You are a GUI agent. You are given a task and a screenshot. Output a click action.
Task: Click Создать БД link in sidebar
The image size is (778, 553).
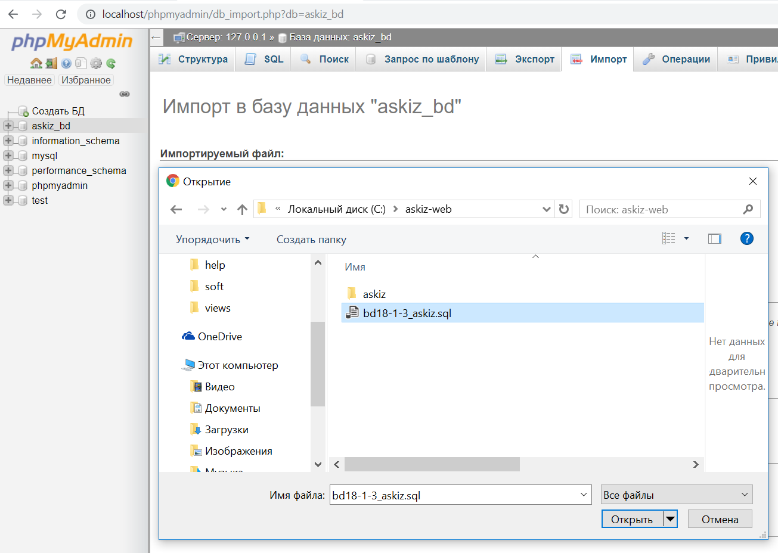coord(58,111)
